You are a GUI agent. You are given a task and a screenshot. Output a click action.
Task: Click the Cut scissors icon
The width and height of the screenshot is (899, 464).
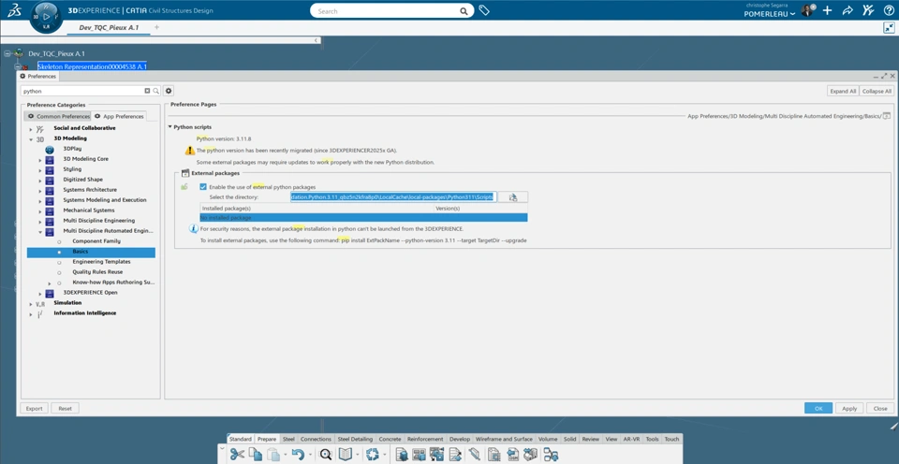coord(237,455)
